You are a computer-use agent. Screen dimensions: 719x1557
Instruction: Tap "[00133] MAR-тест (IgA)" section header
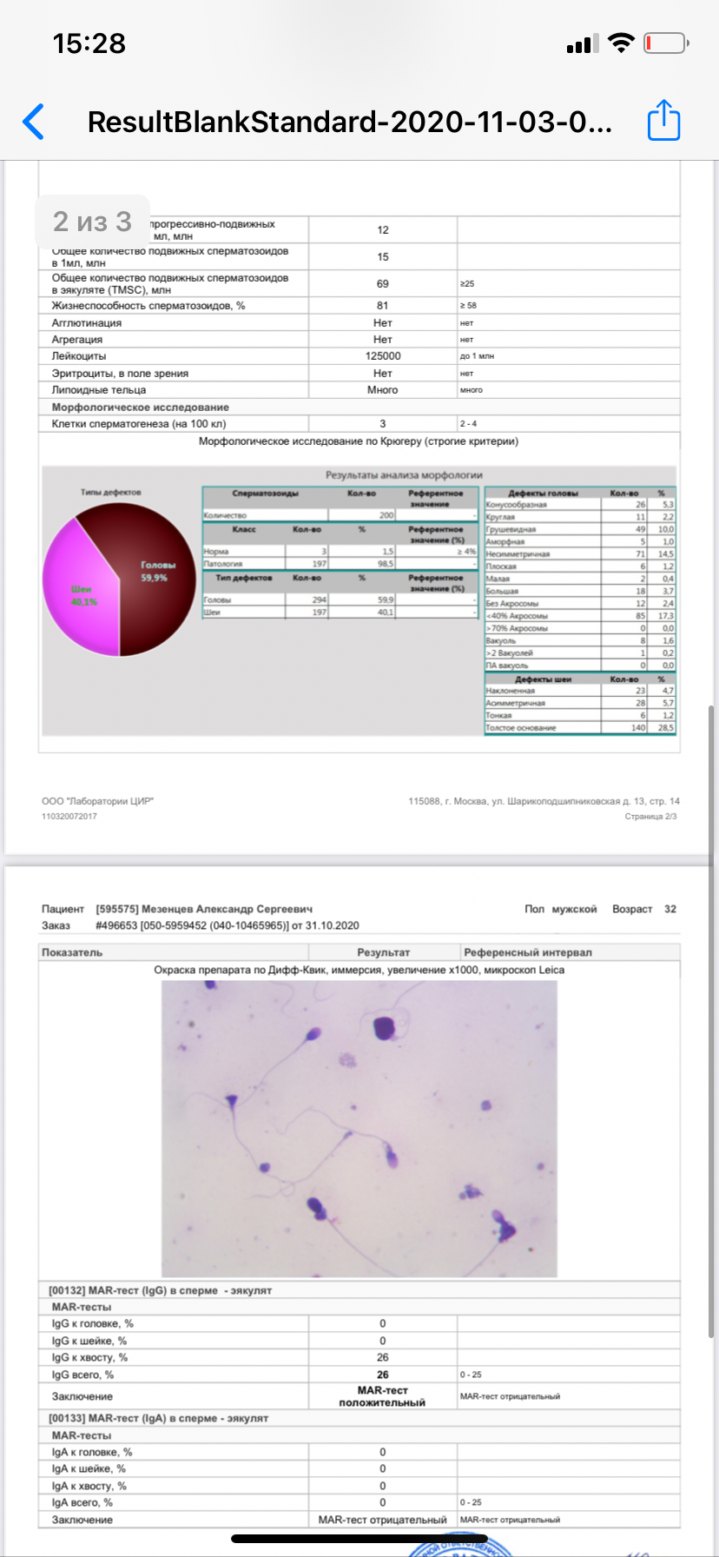pos(159,1418)
